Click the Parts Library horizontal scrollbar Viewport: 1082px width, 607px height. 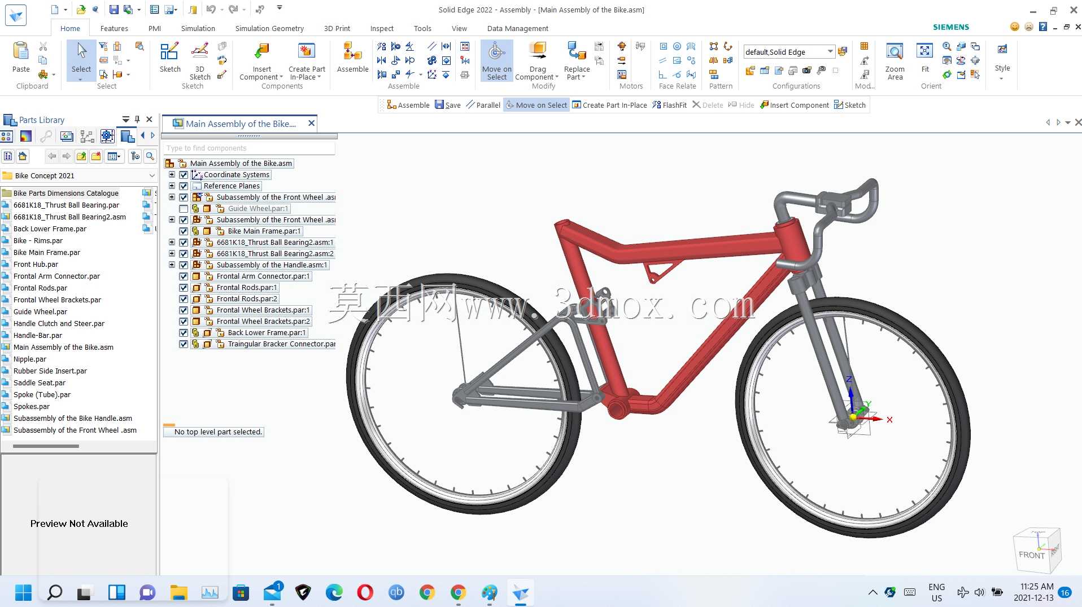[46, 446]
